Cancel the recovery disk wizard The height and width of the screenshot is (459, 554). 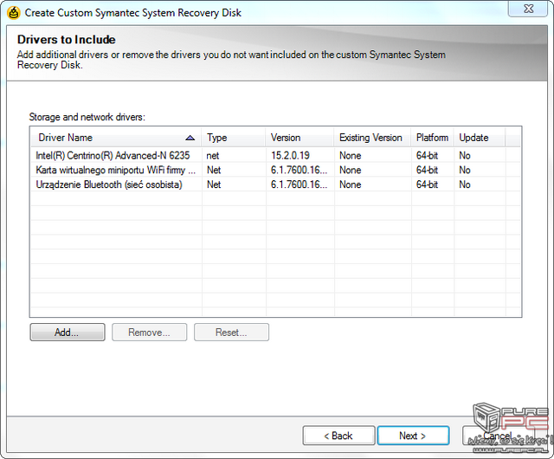point(498,436)
